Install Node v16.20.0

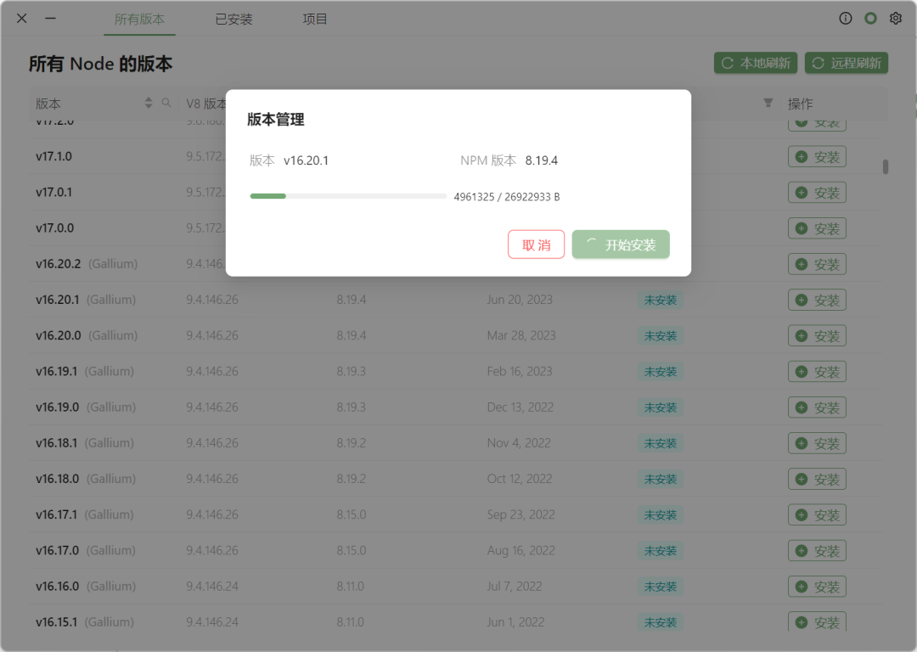click(817, 335)
